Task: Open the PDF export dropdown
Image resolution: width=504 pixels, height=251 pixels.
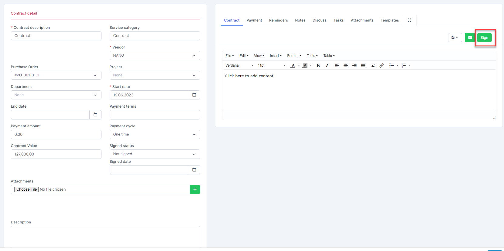Action: pyautogui.click(x=455, y=38)
